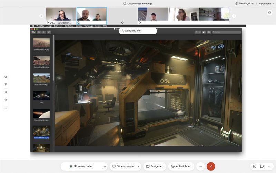Open the Darstellung menu
Screen dimensions: 276x173
click(69, 26)
